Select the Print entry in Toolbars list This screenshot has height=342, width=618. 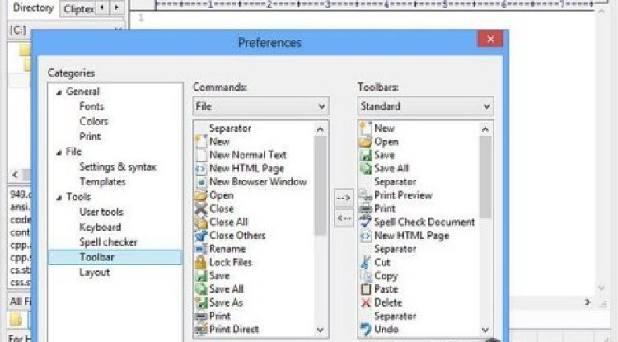tap(384, 208)
